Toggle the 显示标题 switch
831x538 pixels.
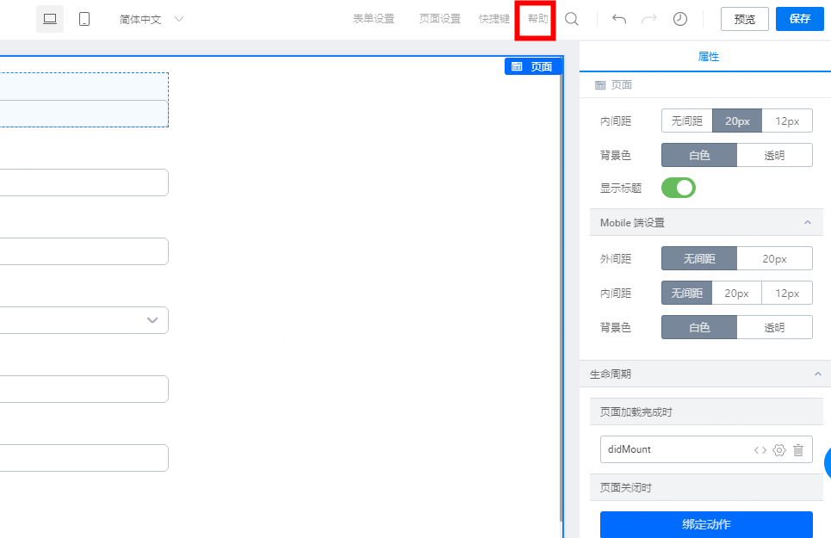point(679,188)
